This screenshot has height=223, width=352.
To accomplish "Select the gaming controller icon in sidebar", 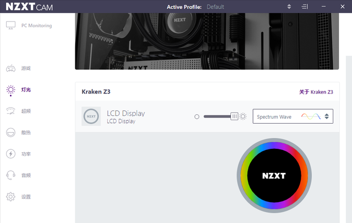I will (10, 68).
